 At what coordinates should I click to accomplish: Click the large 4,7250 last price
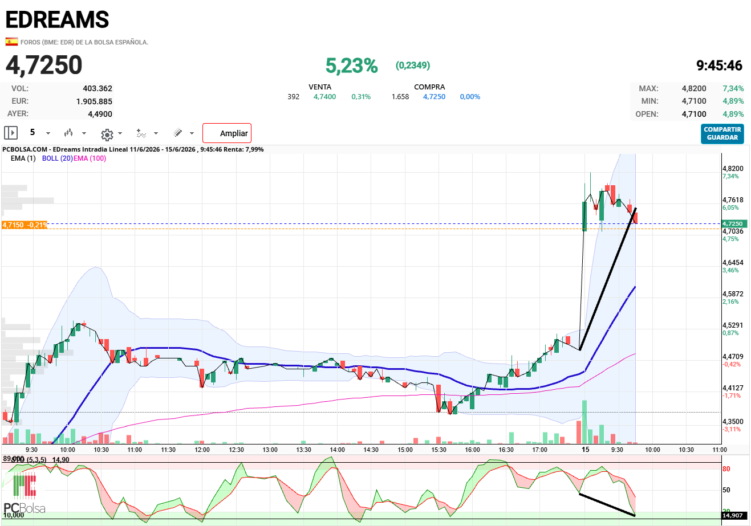click(x=44, y=65)
